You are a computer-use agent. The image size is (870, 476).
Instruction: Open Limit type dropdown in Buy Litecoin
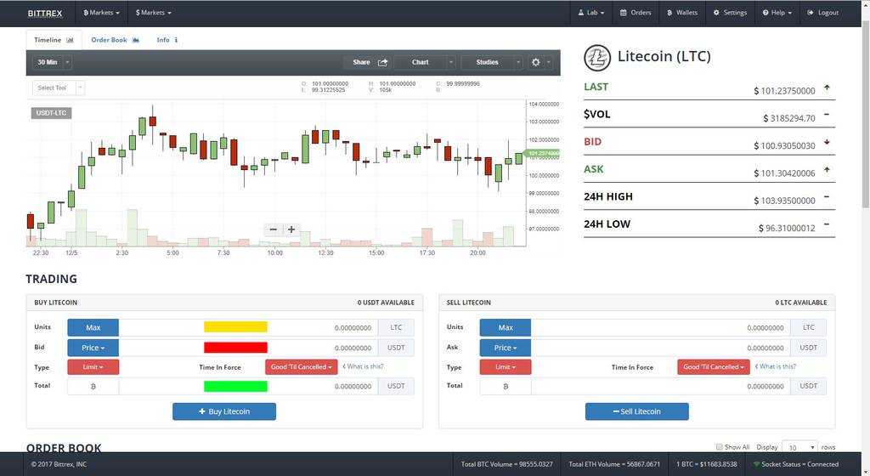coord(93,366)
